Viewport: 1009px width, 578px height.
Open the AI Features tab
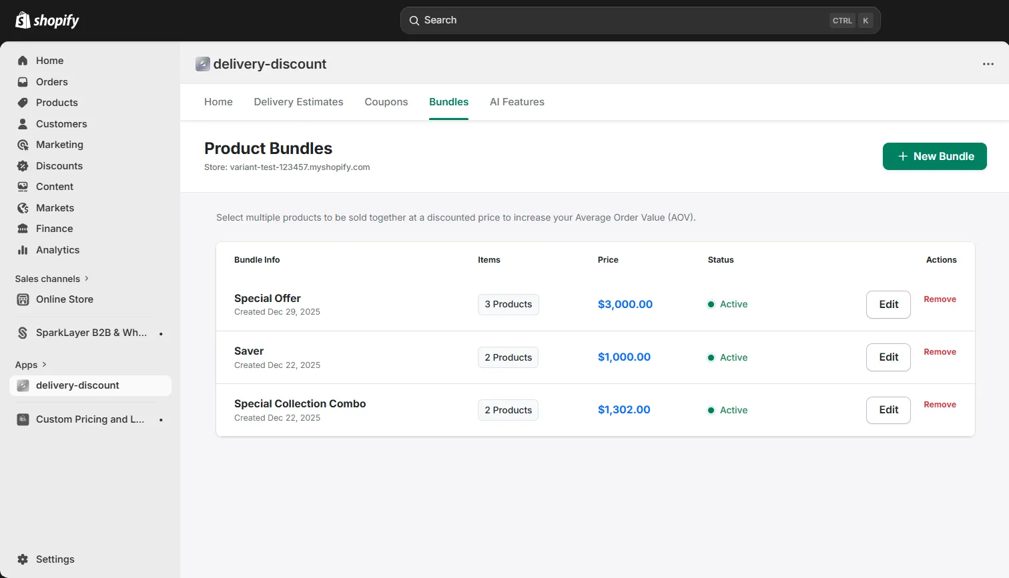[x=517, y=101]
